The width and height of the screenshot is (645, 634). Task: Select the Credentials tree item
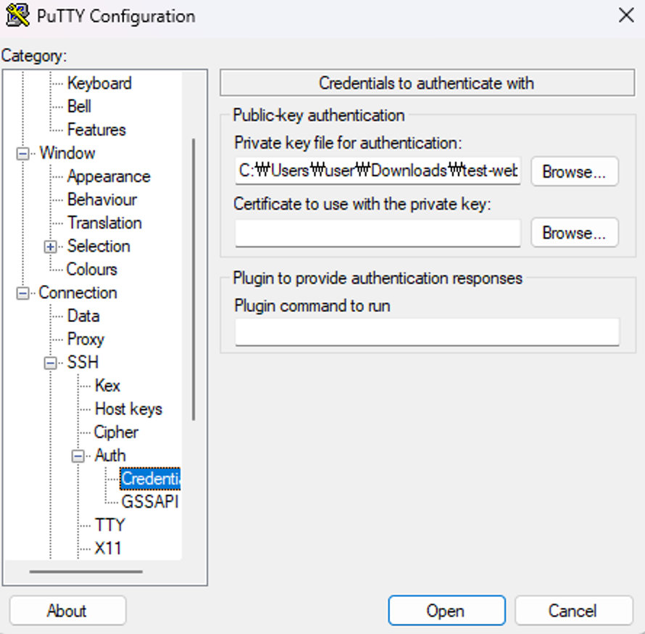tap(150, 479)
